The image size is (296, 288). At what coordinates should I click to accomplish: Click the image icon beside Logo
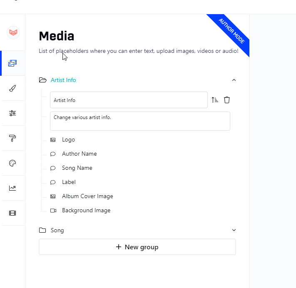pos(53,140)
